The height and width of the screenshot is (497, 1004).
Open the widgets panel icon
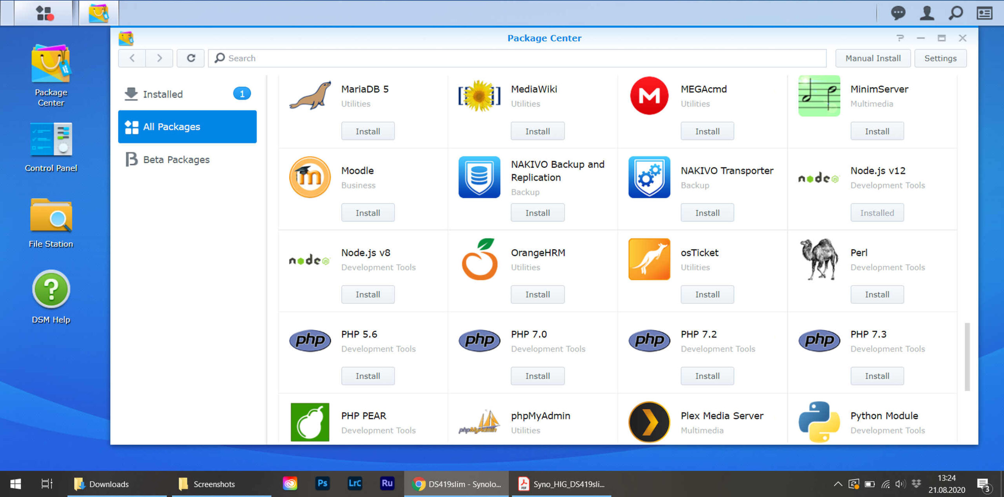coord(984,13)
